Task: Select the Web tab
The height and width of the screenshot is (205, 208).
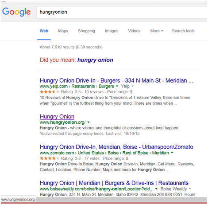Action: [x=44, y=31]
